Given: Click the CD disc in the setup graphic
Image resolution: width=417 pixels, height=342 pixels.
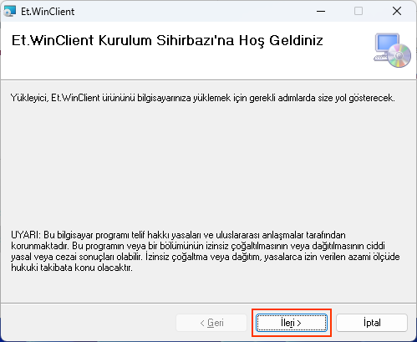Looking at the screenshot, I should click(x=399, y=56).
